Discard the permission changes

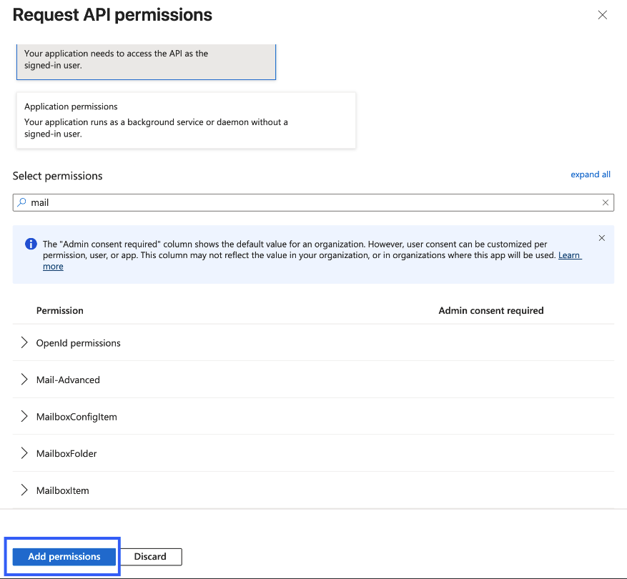tap(150, 557)
